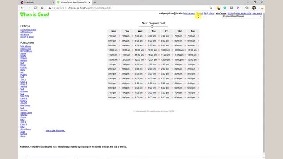Click the red marker beside Wed 10:00 am
283x159 pixels.
point(145,50)
